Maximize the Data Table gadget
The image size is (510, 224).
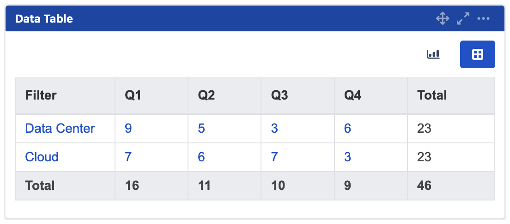(x=463, y=19)
